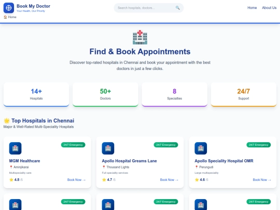The image size is (280, 210).
Task: Click the house icon in the breadcrumb
Action: point(5,17)
